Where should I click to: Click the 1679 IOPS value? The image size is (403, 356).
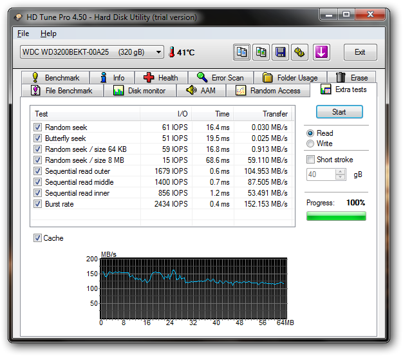coord(171,171)
